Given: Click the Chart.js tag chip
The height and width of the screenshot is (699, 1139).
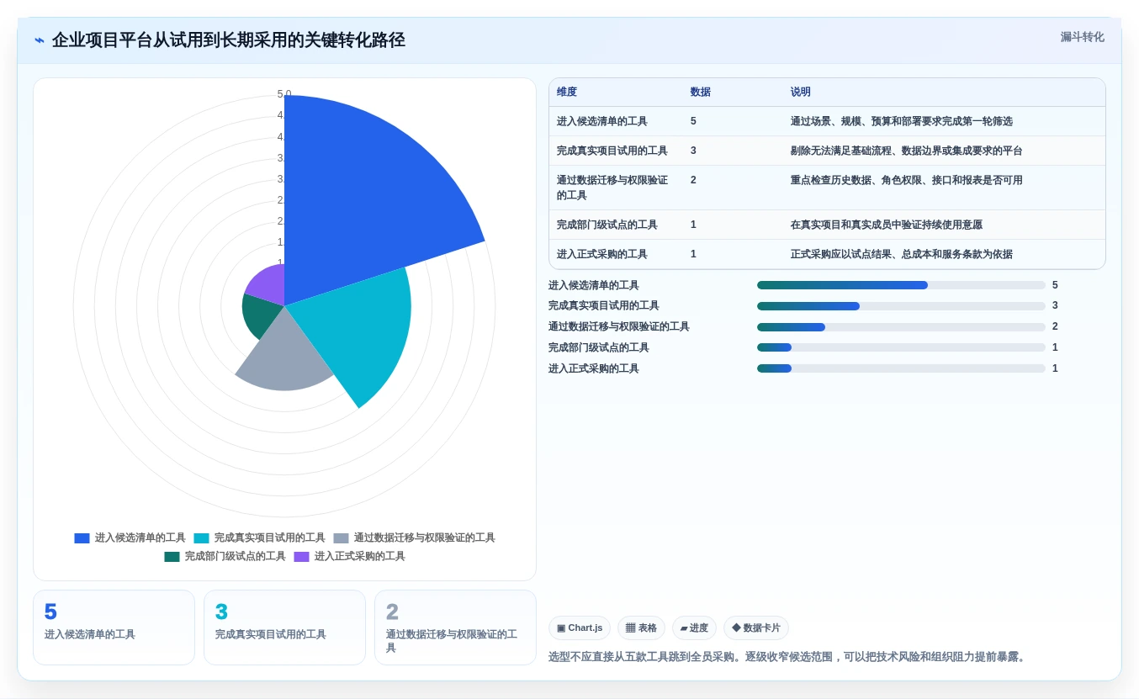Looking at the screenshot, I should pyautogui.click(x=580, y=628).
